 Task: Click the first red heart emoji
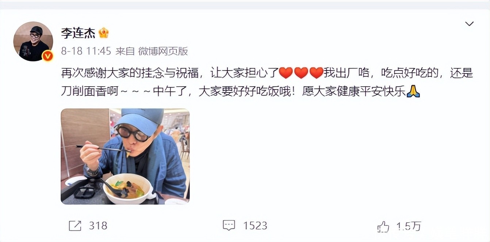tap(286, 73)
